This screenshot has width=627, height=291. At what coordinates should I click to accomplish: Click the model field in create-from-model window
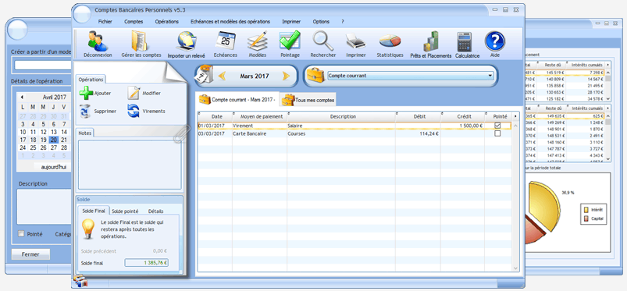(x=43, y=66)
